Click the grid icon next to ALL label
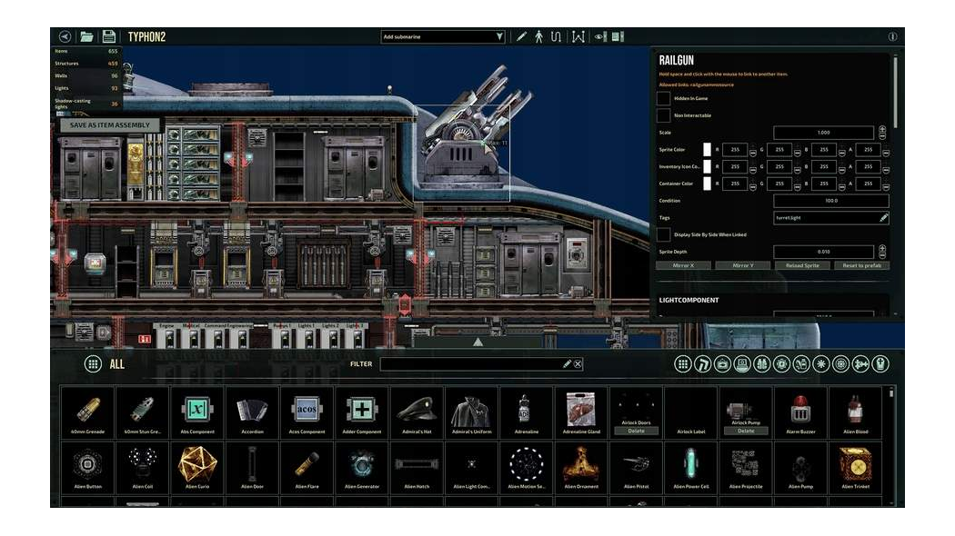This screenshot has height=536, width=955. [x=93, y=363]
